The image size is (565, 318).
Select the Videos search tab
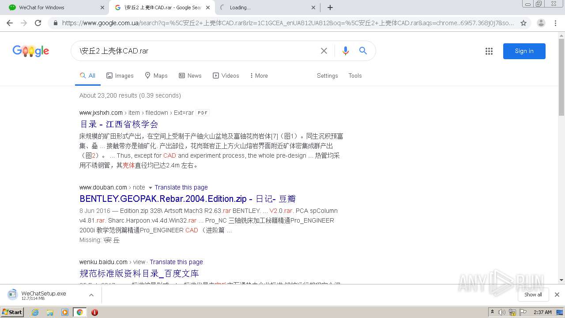pos(226,76)
